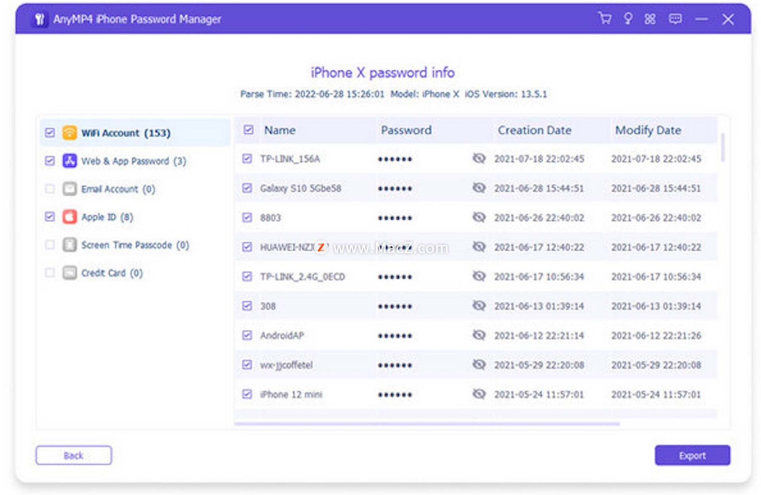Click the four-squares menu icon
Viewport: 761px width, 495px height.
(650, 19)
